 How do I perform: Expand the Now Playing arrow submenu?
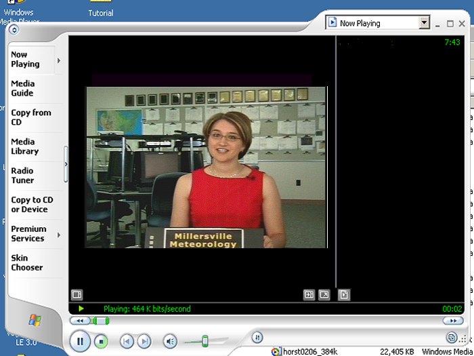(59, 61)
